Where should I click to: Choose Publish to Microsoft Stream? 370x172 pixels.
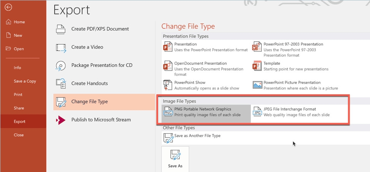[x=104, y=120]
